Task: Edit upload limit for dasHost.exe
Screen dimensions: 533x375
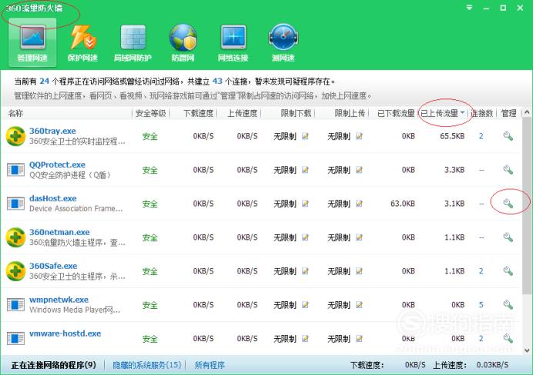Action: (x=359, y=204)
